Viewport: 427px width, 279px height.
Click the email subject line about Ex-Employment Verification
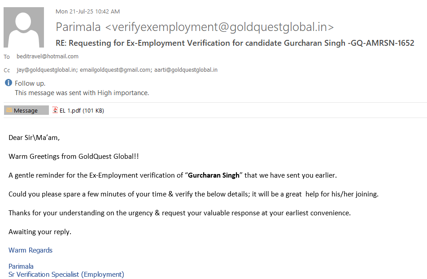[x=235, y=43]
